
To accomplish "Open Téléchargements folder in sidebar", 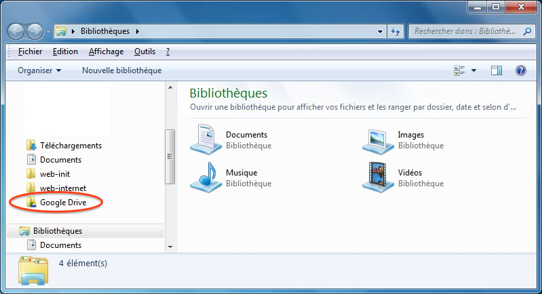I will 70,145.
